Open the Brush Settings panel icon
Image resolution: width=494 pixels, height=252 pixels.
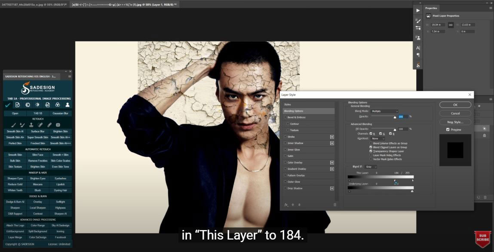[x=418, y=20]
